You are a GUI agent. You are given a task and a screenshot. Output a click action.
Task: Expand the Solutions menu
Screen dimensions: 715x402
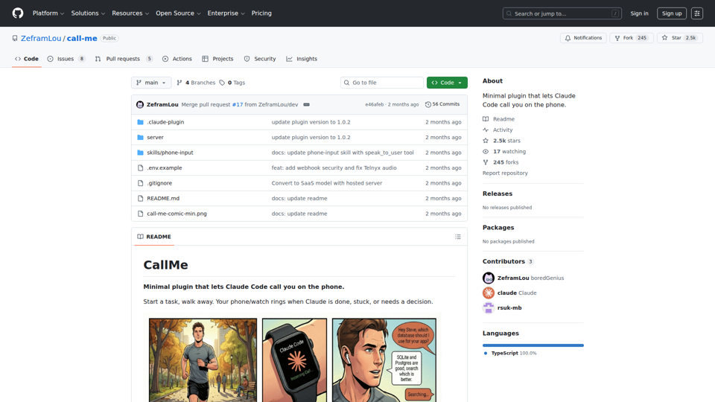pyautogui.click(x=88, y=13)
